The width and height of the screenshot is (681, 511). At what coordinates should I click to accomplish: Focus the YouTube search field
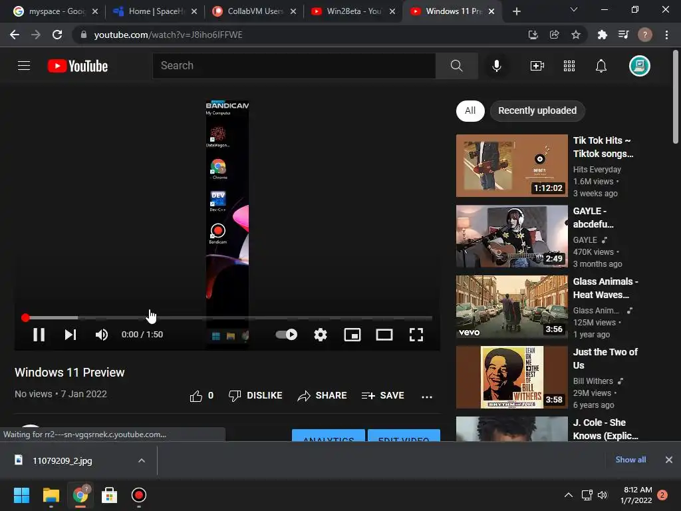tap(294, 66)
